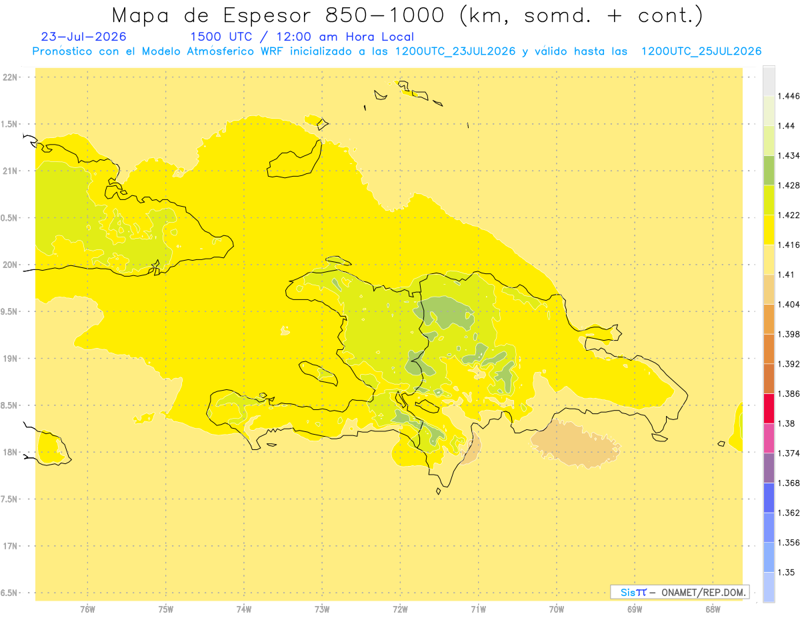Click the "1.392" colorbar value

(x=789, y=364)
